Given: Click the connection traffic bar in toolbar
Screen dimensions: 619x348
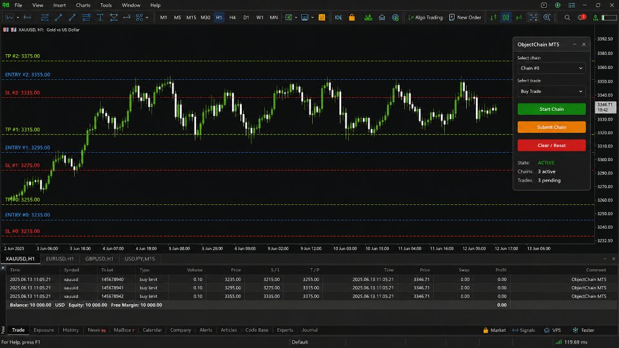Looking at the screenshot, I should click(609, 17).
